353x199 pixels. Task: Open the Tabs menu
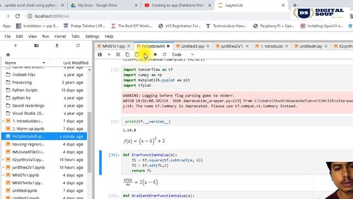(76, 36)
